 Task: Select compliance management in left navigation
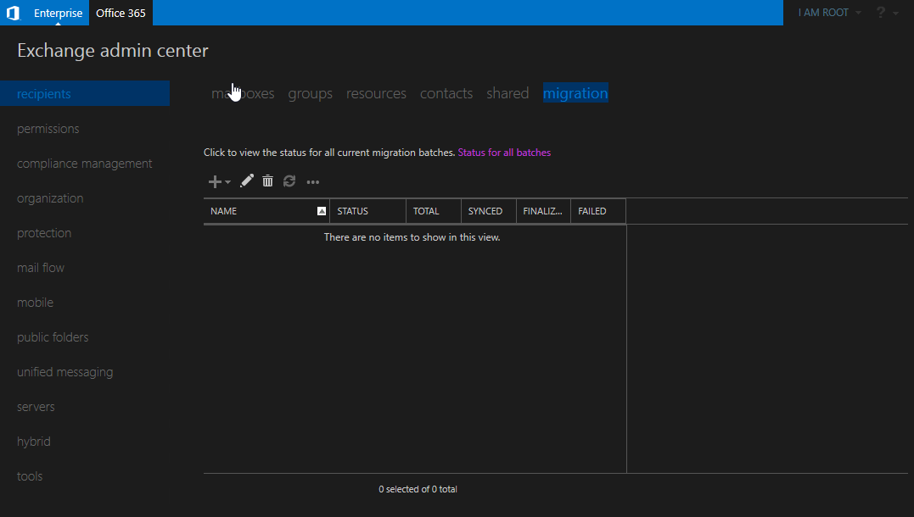pyautogui.click(x=85, y=164)
